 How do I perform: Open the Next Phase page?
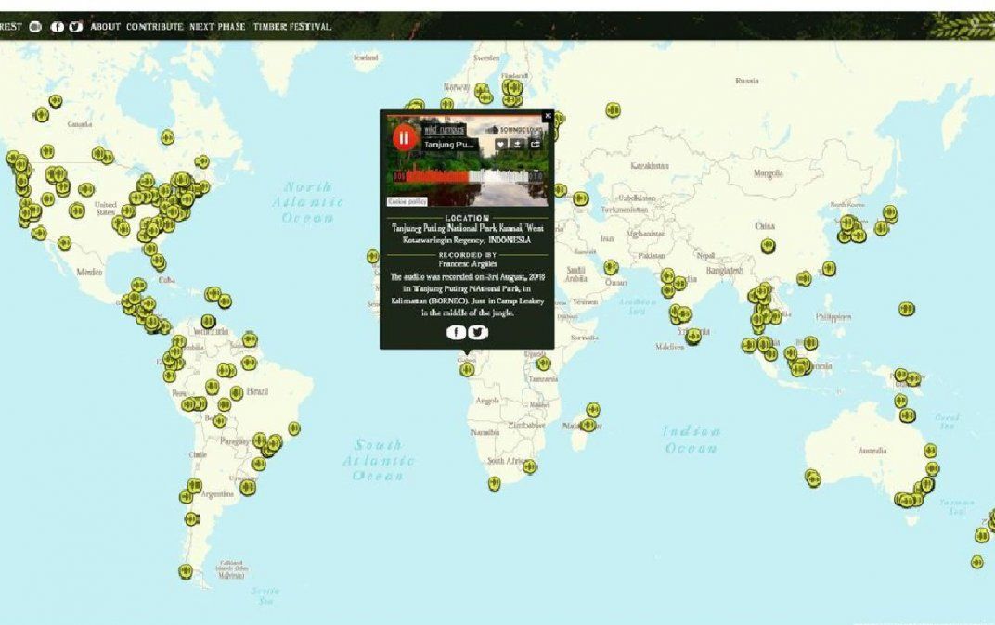(x=217, y=26)
